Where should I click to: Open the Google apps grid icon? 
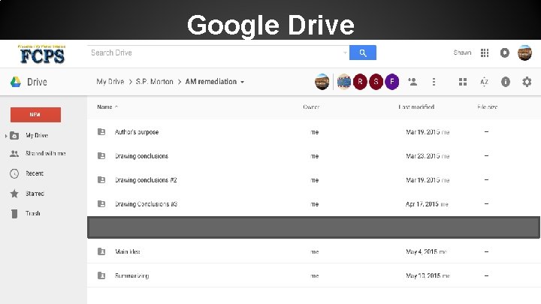click(485, 53)
